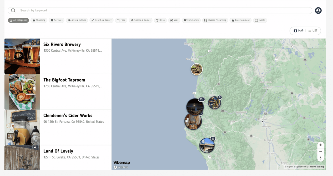Click the Brookings city label

coord(189,44)
